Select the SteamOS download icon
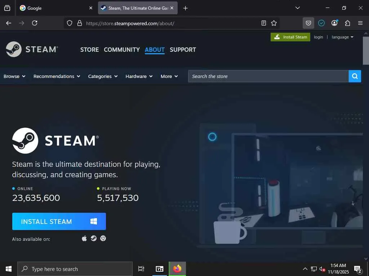This screenshot has width=369, height=276. pyautogui.click(x=94, y=239)
